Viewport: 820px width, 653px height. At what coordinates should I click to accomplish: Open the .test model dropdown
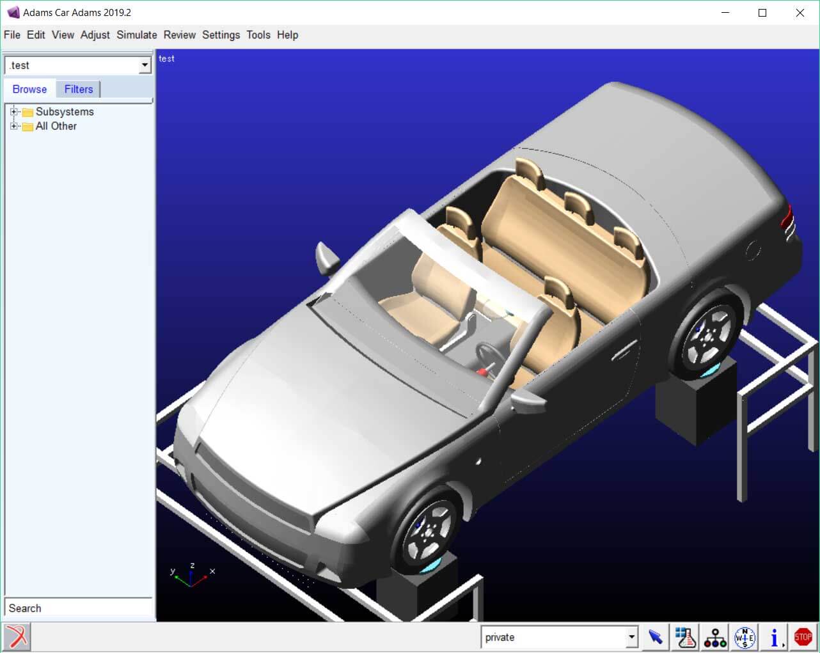click(x=145, y=65)
